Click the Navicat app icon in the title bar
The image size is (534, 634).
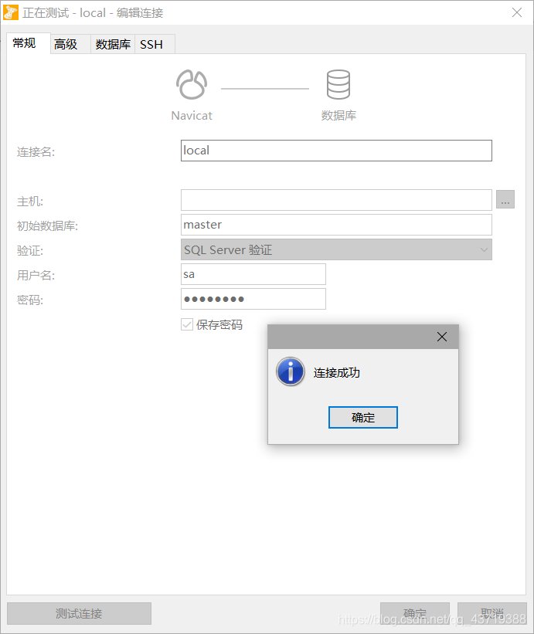pos(11,12)
